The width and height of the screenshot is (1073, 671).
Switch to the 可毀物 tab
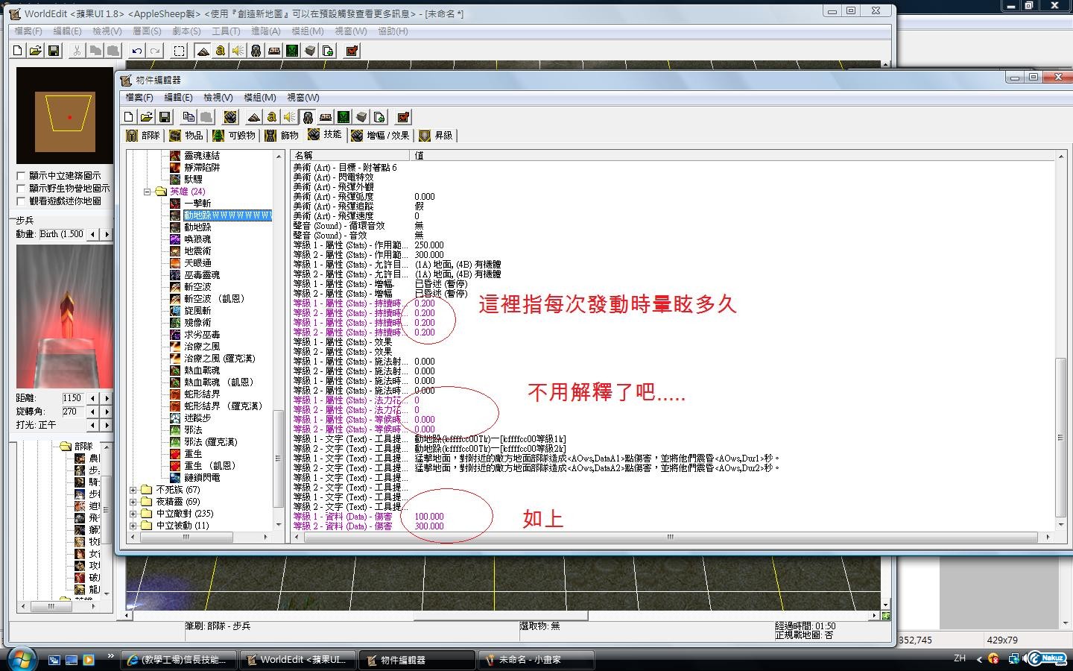[235, 136]
